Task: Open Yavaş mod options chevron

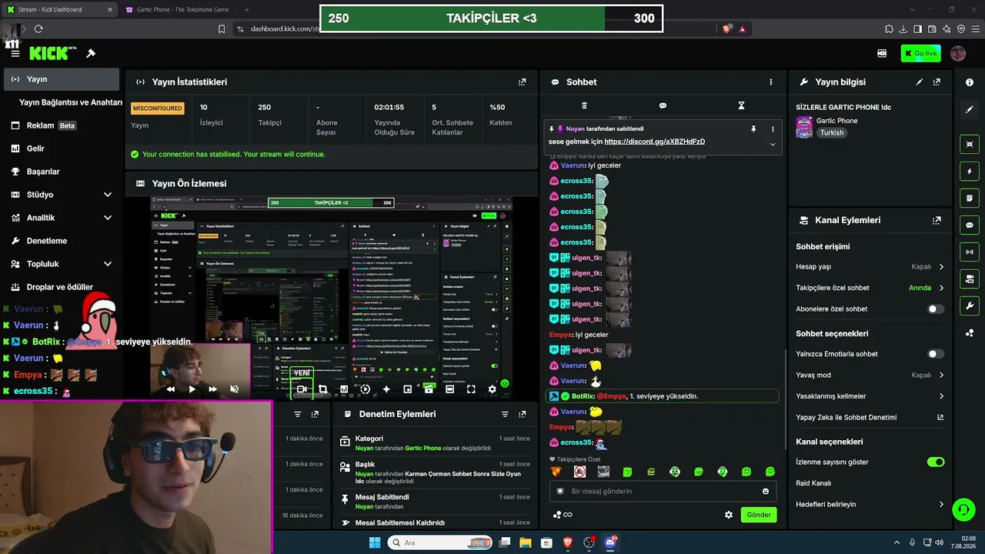Action: [x=941, y=375]
